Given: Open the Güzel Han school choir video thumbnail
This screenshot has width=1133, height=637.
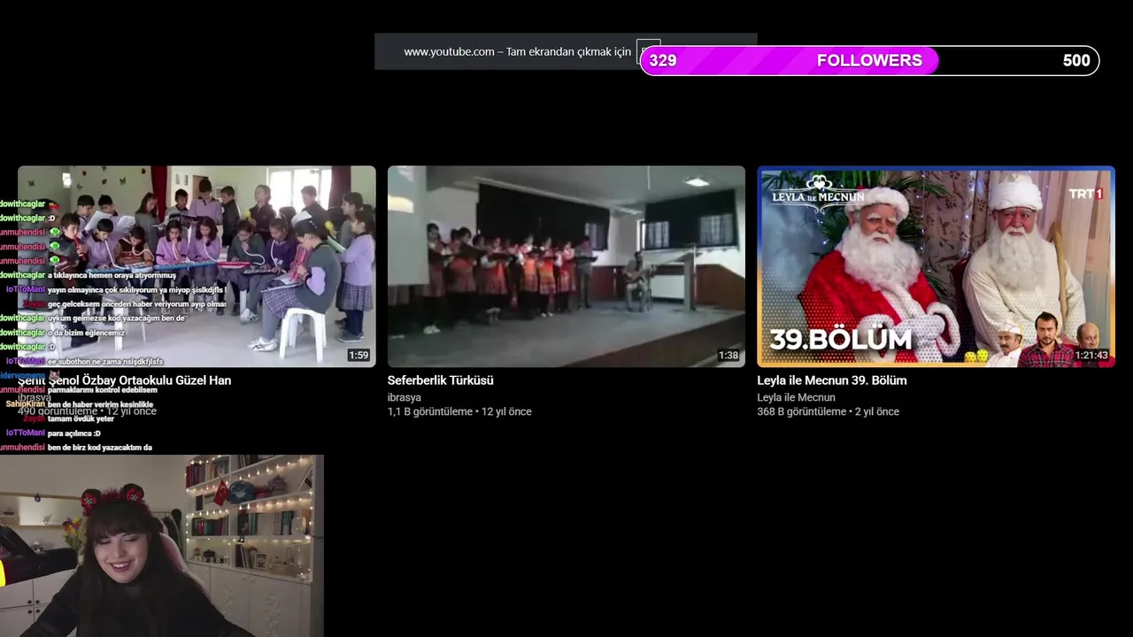Looking at the screenshot, I should [197, 266].
